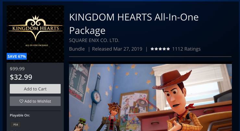Click the PS4 platform badge
This screenshot has height=131, width=240.
pos(16,125)
